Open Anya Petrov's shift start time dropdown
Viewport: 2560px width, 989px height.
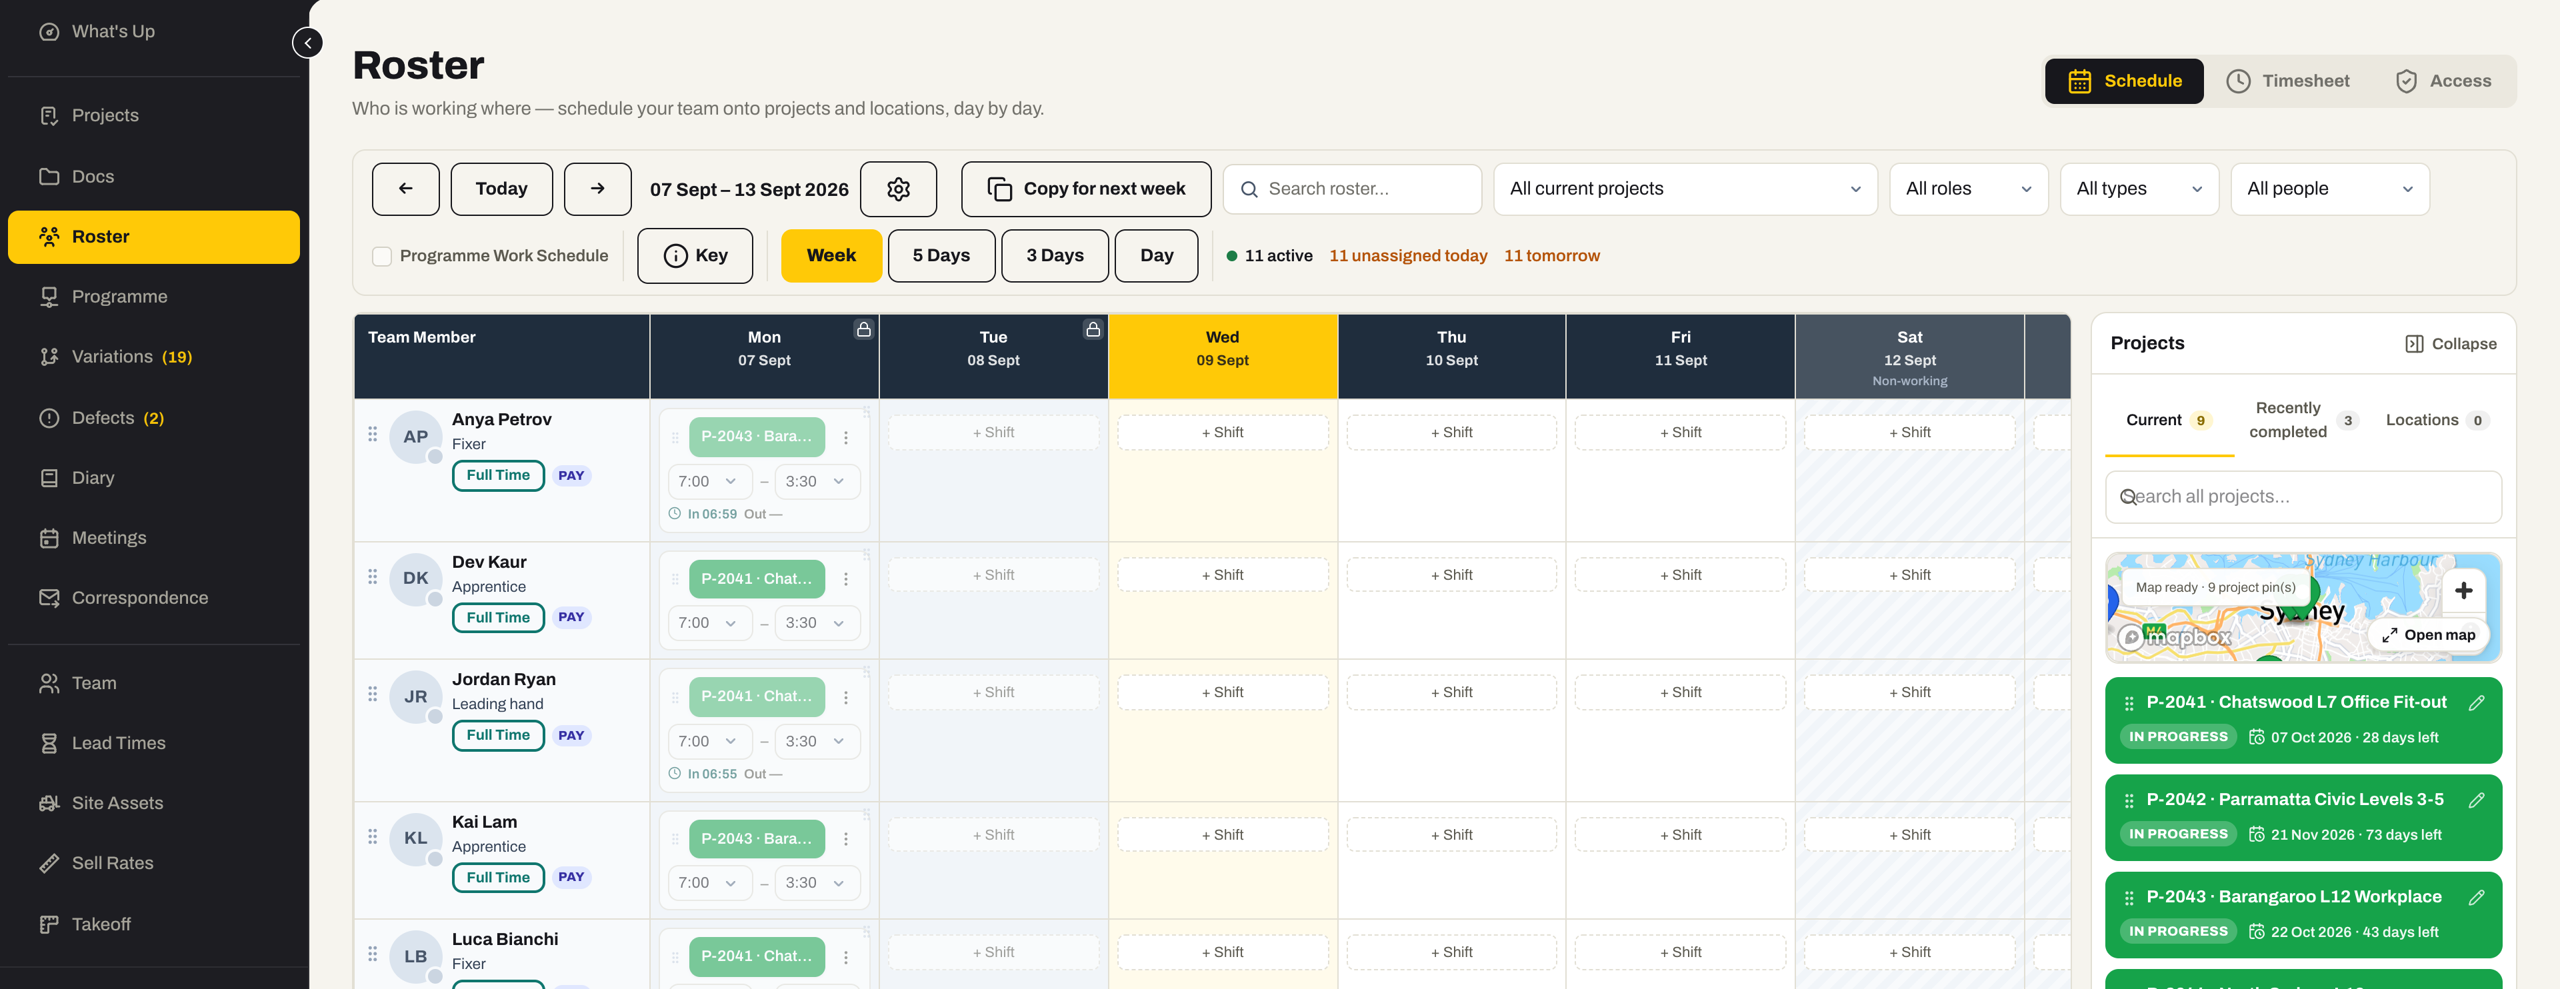[x=709, y=482]
